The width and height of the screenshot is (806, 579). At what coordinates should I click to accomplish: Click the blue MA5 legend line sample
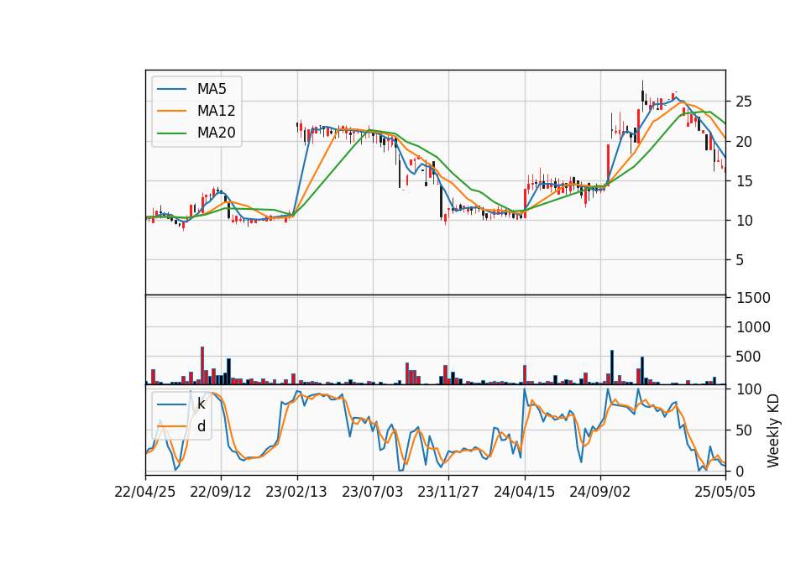coord(171,89)
